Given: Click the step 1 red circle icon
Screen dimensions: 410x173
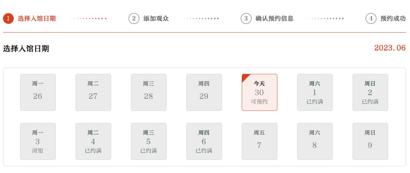Looking at the screenshot, I should coord(8,19).
